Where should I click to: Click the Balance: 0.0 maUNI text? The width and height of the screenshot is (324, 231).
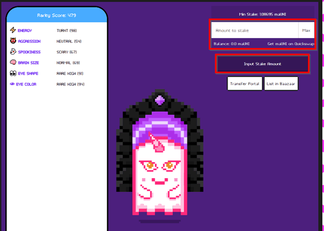[x=232, y=43]
